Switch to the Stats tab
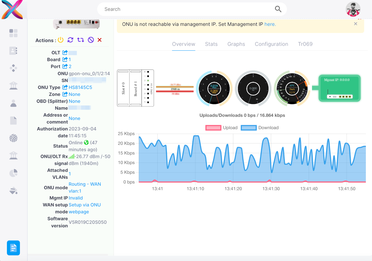Image resolution: width=372 pixels, height=261 pixels. [211, 44]
